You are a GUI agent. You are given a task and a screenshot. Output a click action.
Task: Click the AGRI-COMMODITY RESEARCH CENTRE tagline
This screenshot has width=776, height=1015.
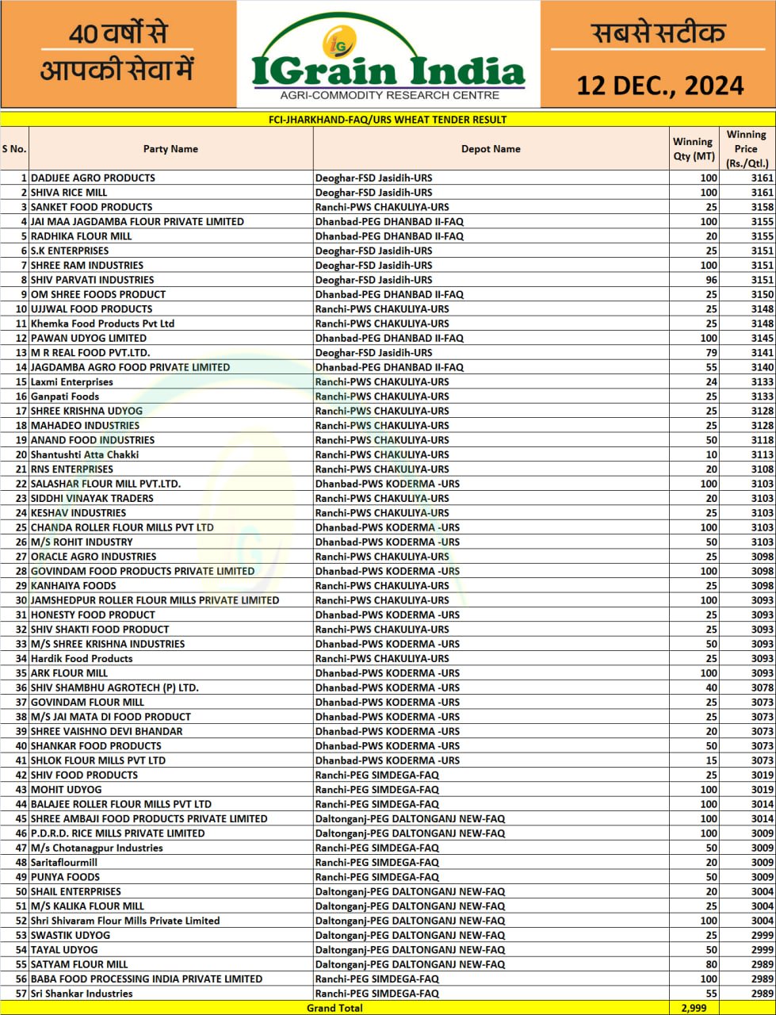pyautogui.click(x=389, y=95)
